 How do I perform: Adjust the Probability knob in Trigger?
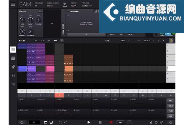coord(22,31)
